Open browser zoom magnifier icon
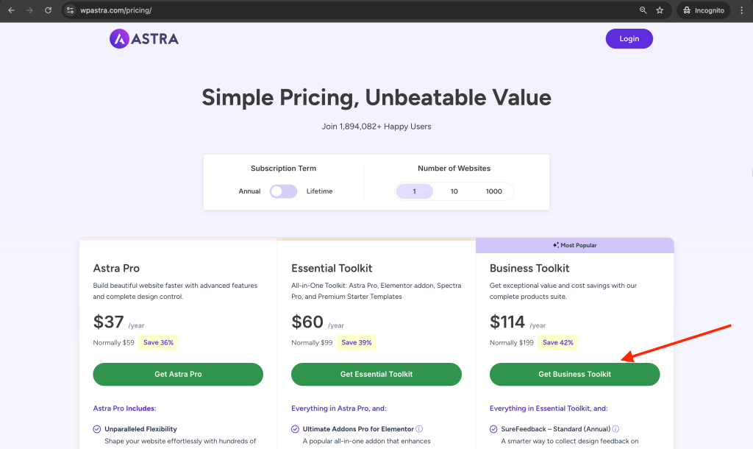This screenshot has width=753, height=449. click(643, 10)
